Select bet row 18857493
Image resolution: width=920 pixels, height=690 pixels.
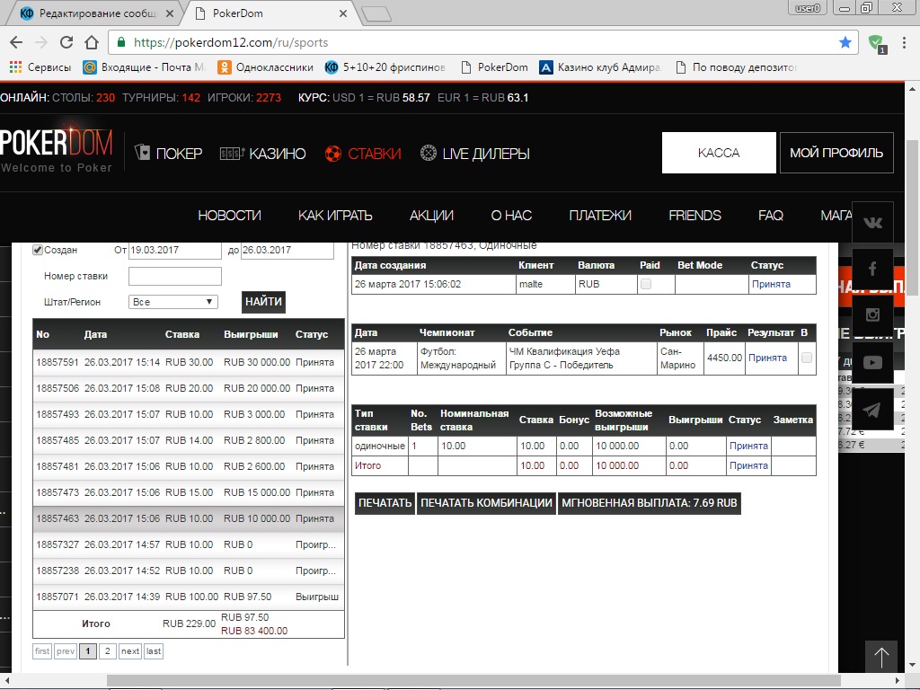(x=189, y=414)
